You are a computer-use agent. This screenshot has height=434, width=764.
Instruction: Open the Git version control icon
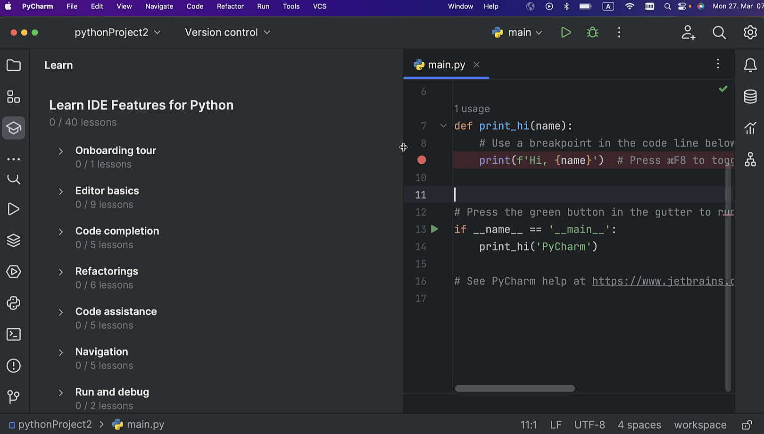14,397
